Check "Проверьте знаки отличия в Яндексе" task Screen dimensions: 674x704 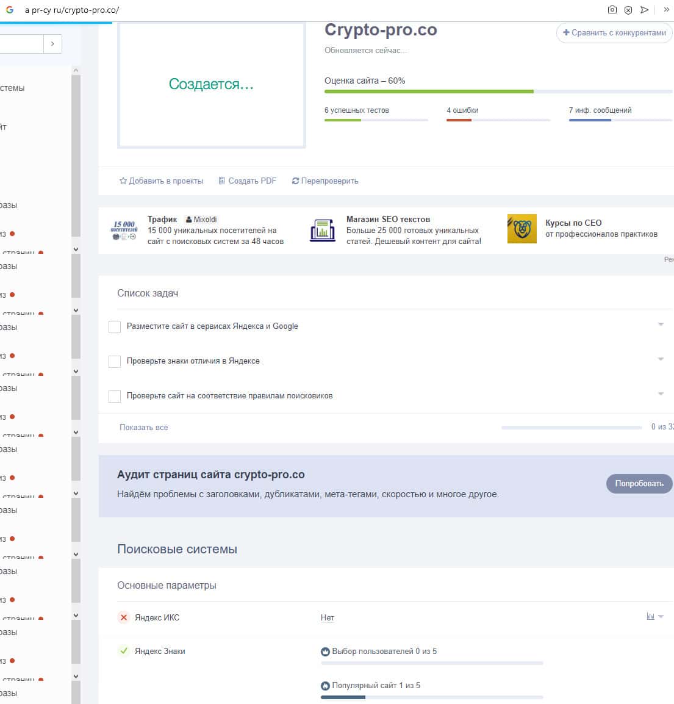[x=115, y=361]
